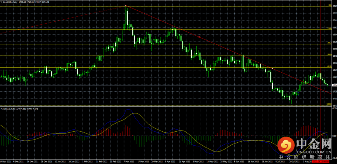The image size is (337, 164).
Task: Click the 21 Apr 2022 date label
Action: (185, 161)
